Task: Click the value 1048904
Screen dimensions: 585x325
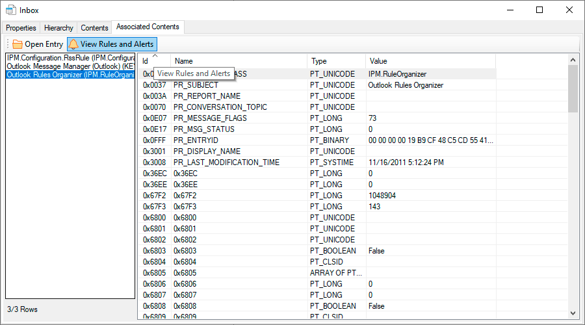Action: pyautogui.click(x=382, y=196)
